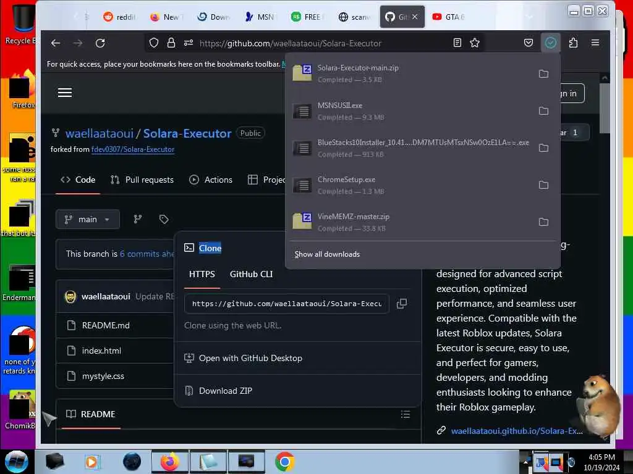Open README outline list icon
The image size is (633, 474).
coord(406,414)
